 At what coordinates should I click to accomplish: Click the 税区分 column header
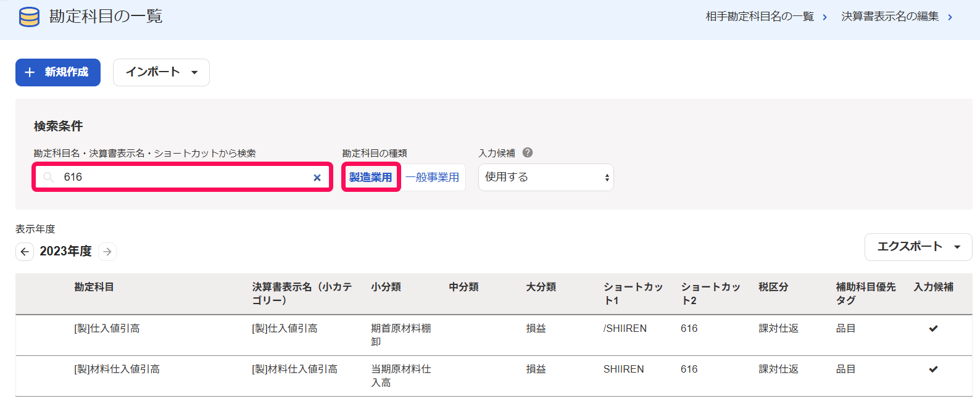tap(774, 287)
